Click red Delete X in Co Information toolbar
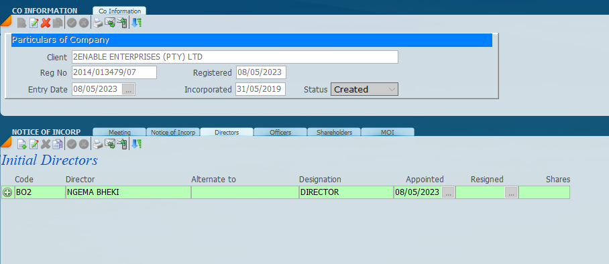This screenshot has width=609, height=264. [46, 23]
